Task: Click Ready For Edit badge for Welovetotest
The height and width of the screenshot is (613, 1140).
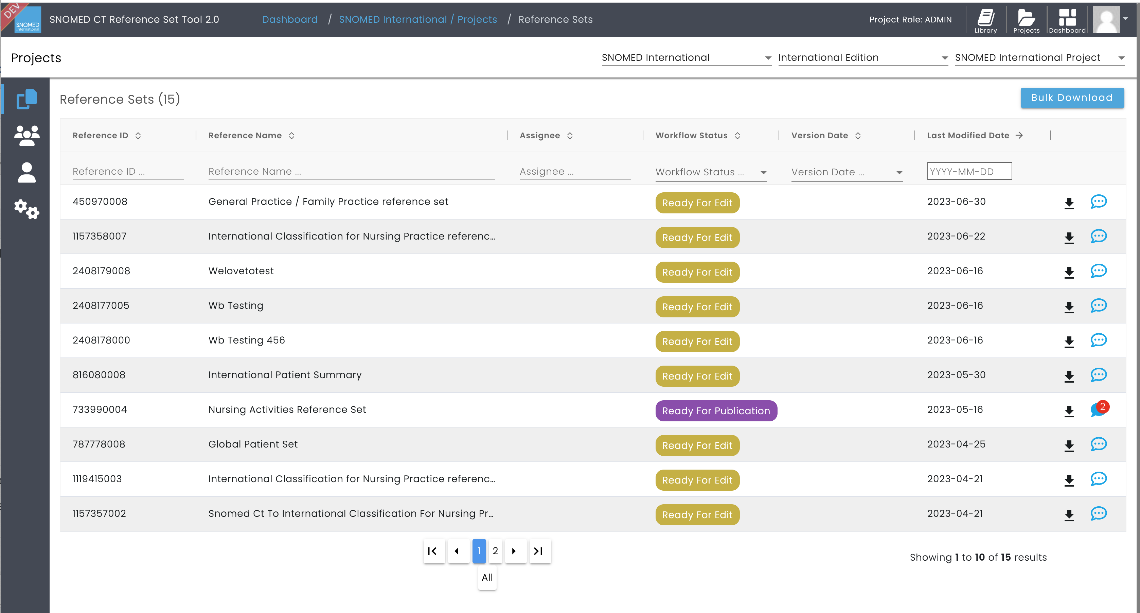Action: point(697,272)
